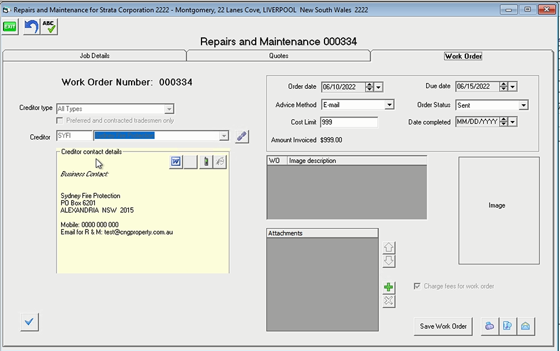Click the Amount Invoiced $999.00 value
The width and height of the screenshot is (560, 351).
point(331,140)
